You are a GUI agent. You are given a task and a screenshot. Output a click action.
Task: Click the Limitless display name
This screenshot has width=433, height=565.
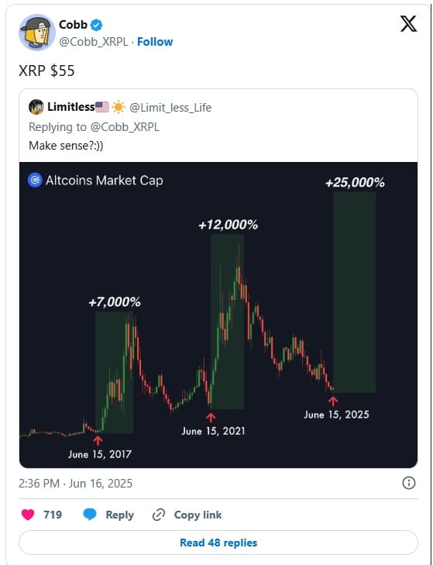(71, 107)
